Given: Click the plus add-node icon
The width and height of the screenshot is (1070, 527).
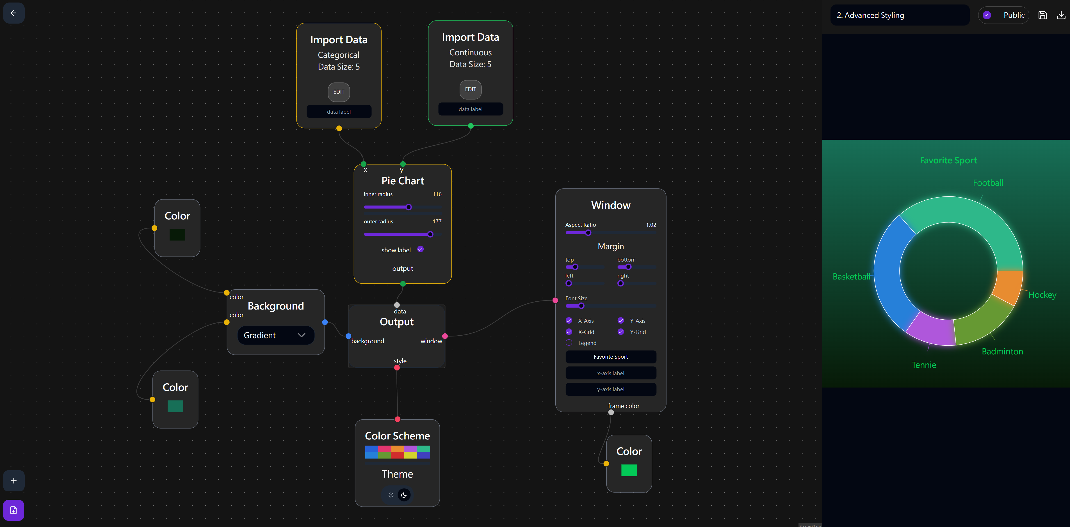Looking at the screenshot, I should pos(14,480).
